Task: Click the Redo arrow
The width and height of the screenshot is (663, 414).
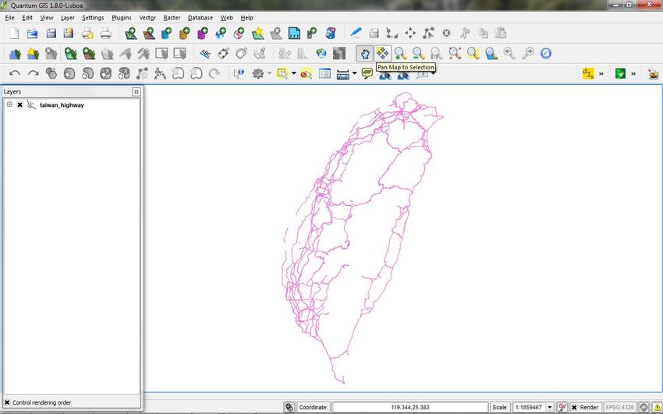Action: tap(33, 73)
